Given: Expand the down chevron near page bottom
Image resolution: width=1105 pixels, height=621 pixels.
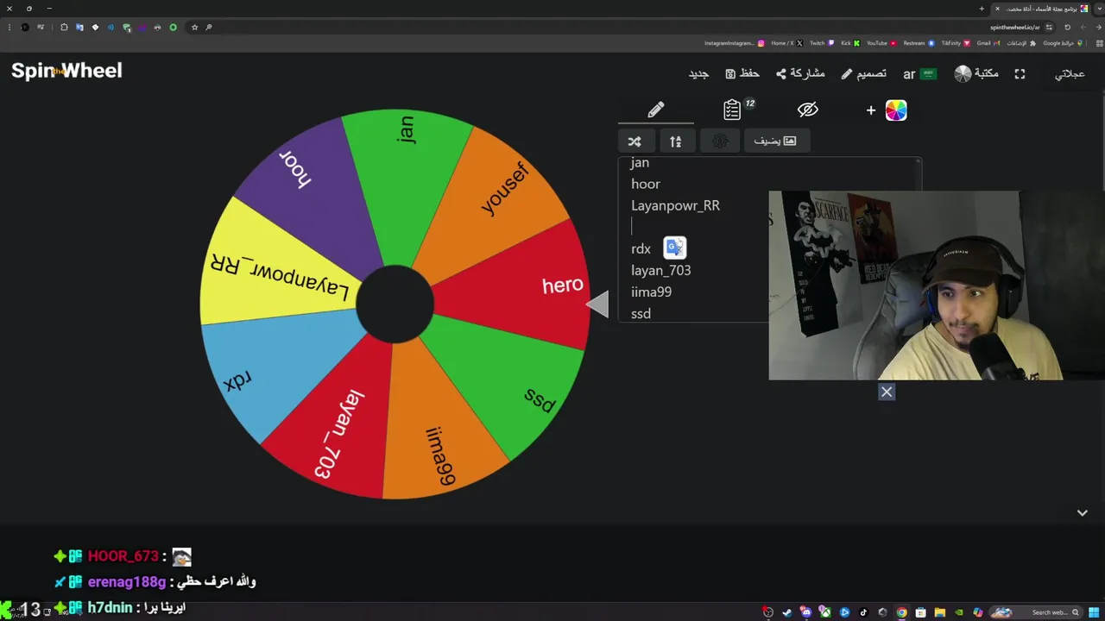Looking at the screenshot, I should point(1082,513).
